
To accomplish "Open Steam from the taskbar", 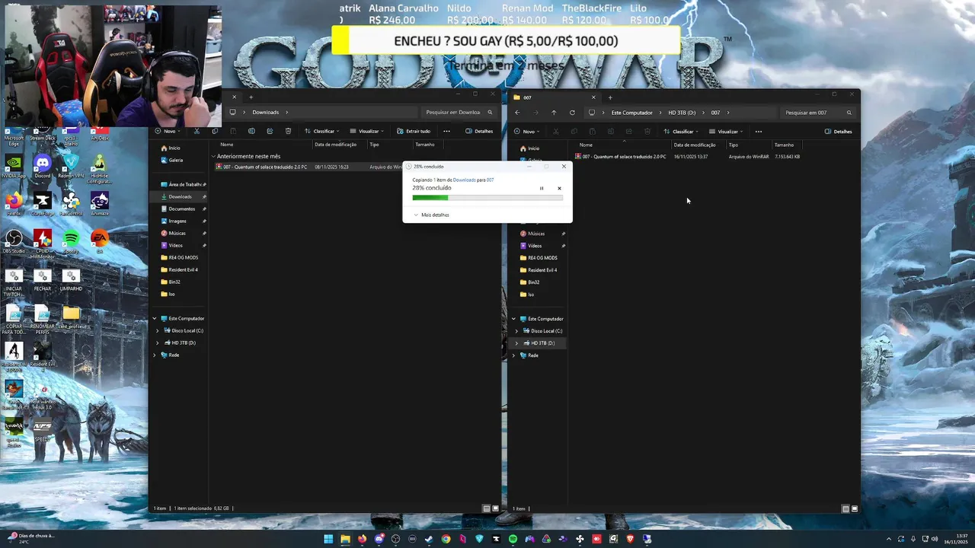I will (429, 539).
